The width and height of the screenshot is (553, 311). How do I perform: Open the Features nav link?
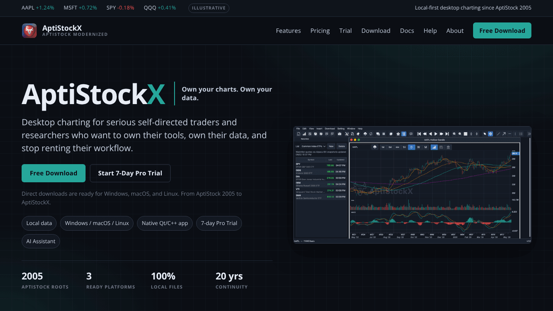288,31
